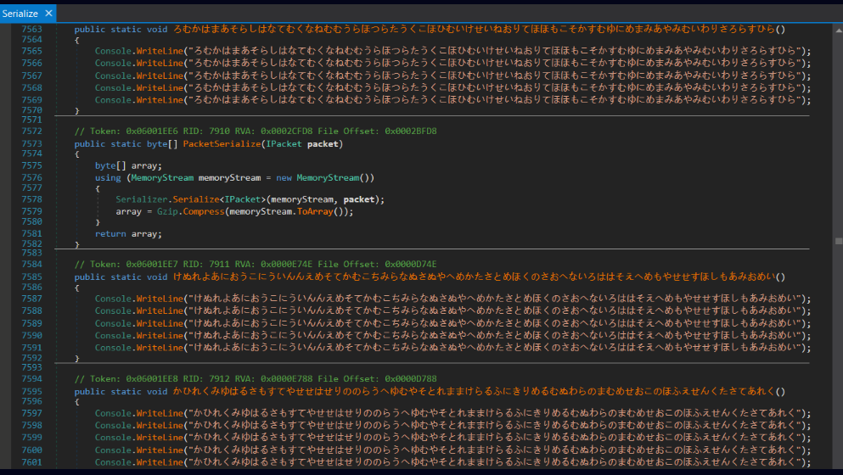The image size is (843, 475).
Task: Click the first MemoryStream type on line 7576
Action: (x=162, y=178)
